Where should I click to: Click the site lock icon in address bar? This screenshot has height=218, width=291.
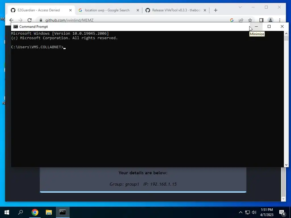pyautogui.click(x=41, y=20)
